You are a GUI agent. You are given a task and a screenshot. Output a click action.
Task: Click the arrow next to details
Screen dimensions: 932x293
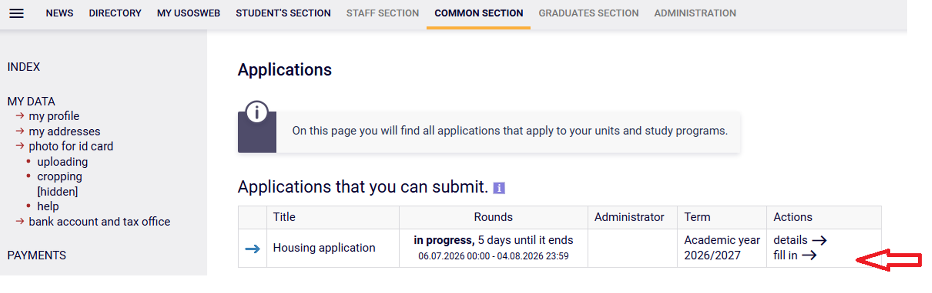point(819,240)
